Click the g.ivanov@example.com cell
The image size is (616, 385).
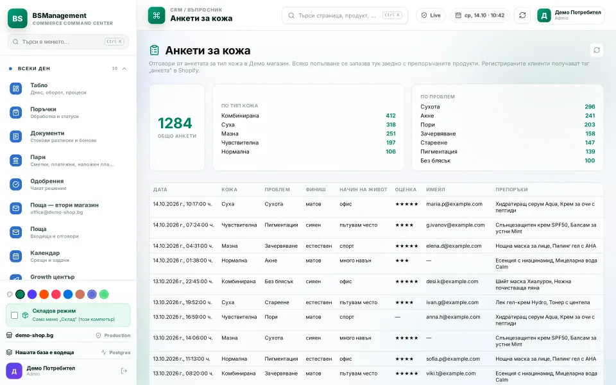pos(456,225)
